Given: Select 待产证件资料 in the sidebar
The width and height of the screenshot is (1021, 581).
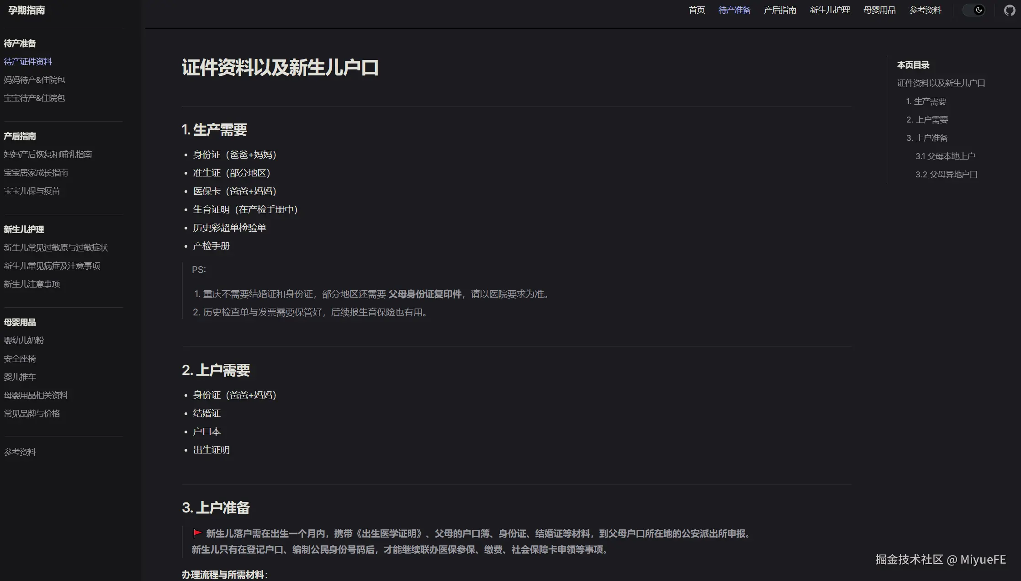Looking at the screenshot, I should point(28,61).
